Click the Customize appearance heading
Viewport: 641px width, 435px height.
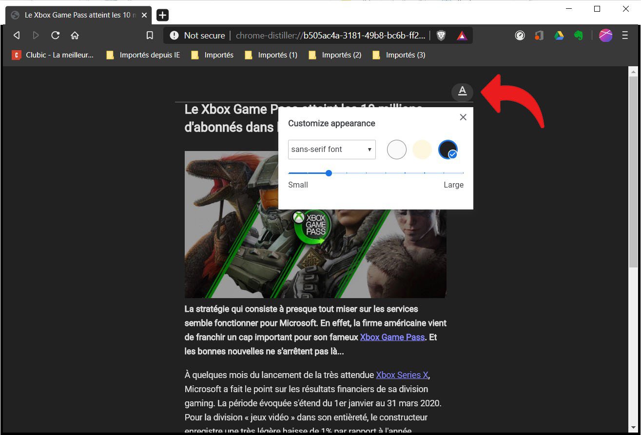pyautogui.click(x=331, y=123)
